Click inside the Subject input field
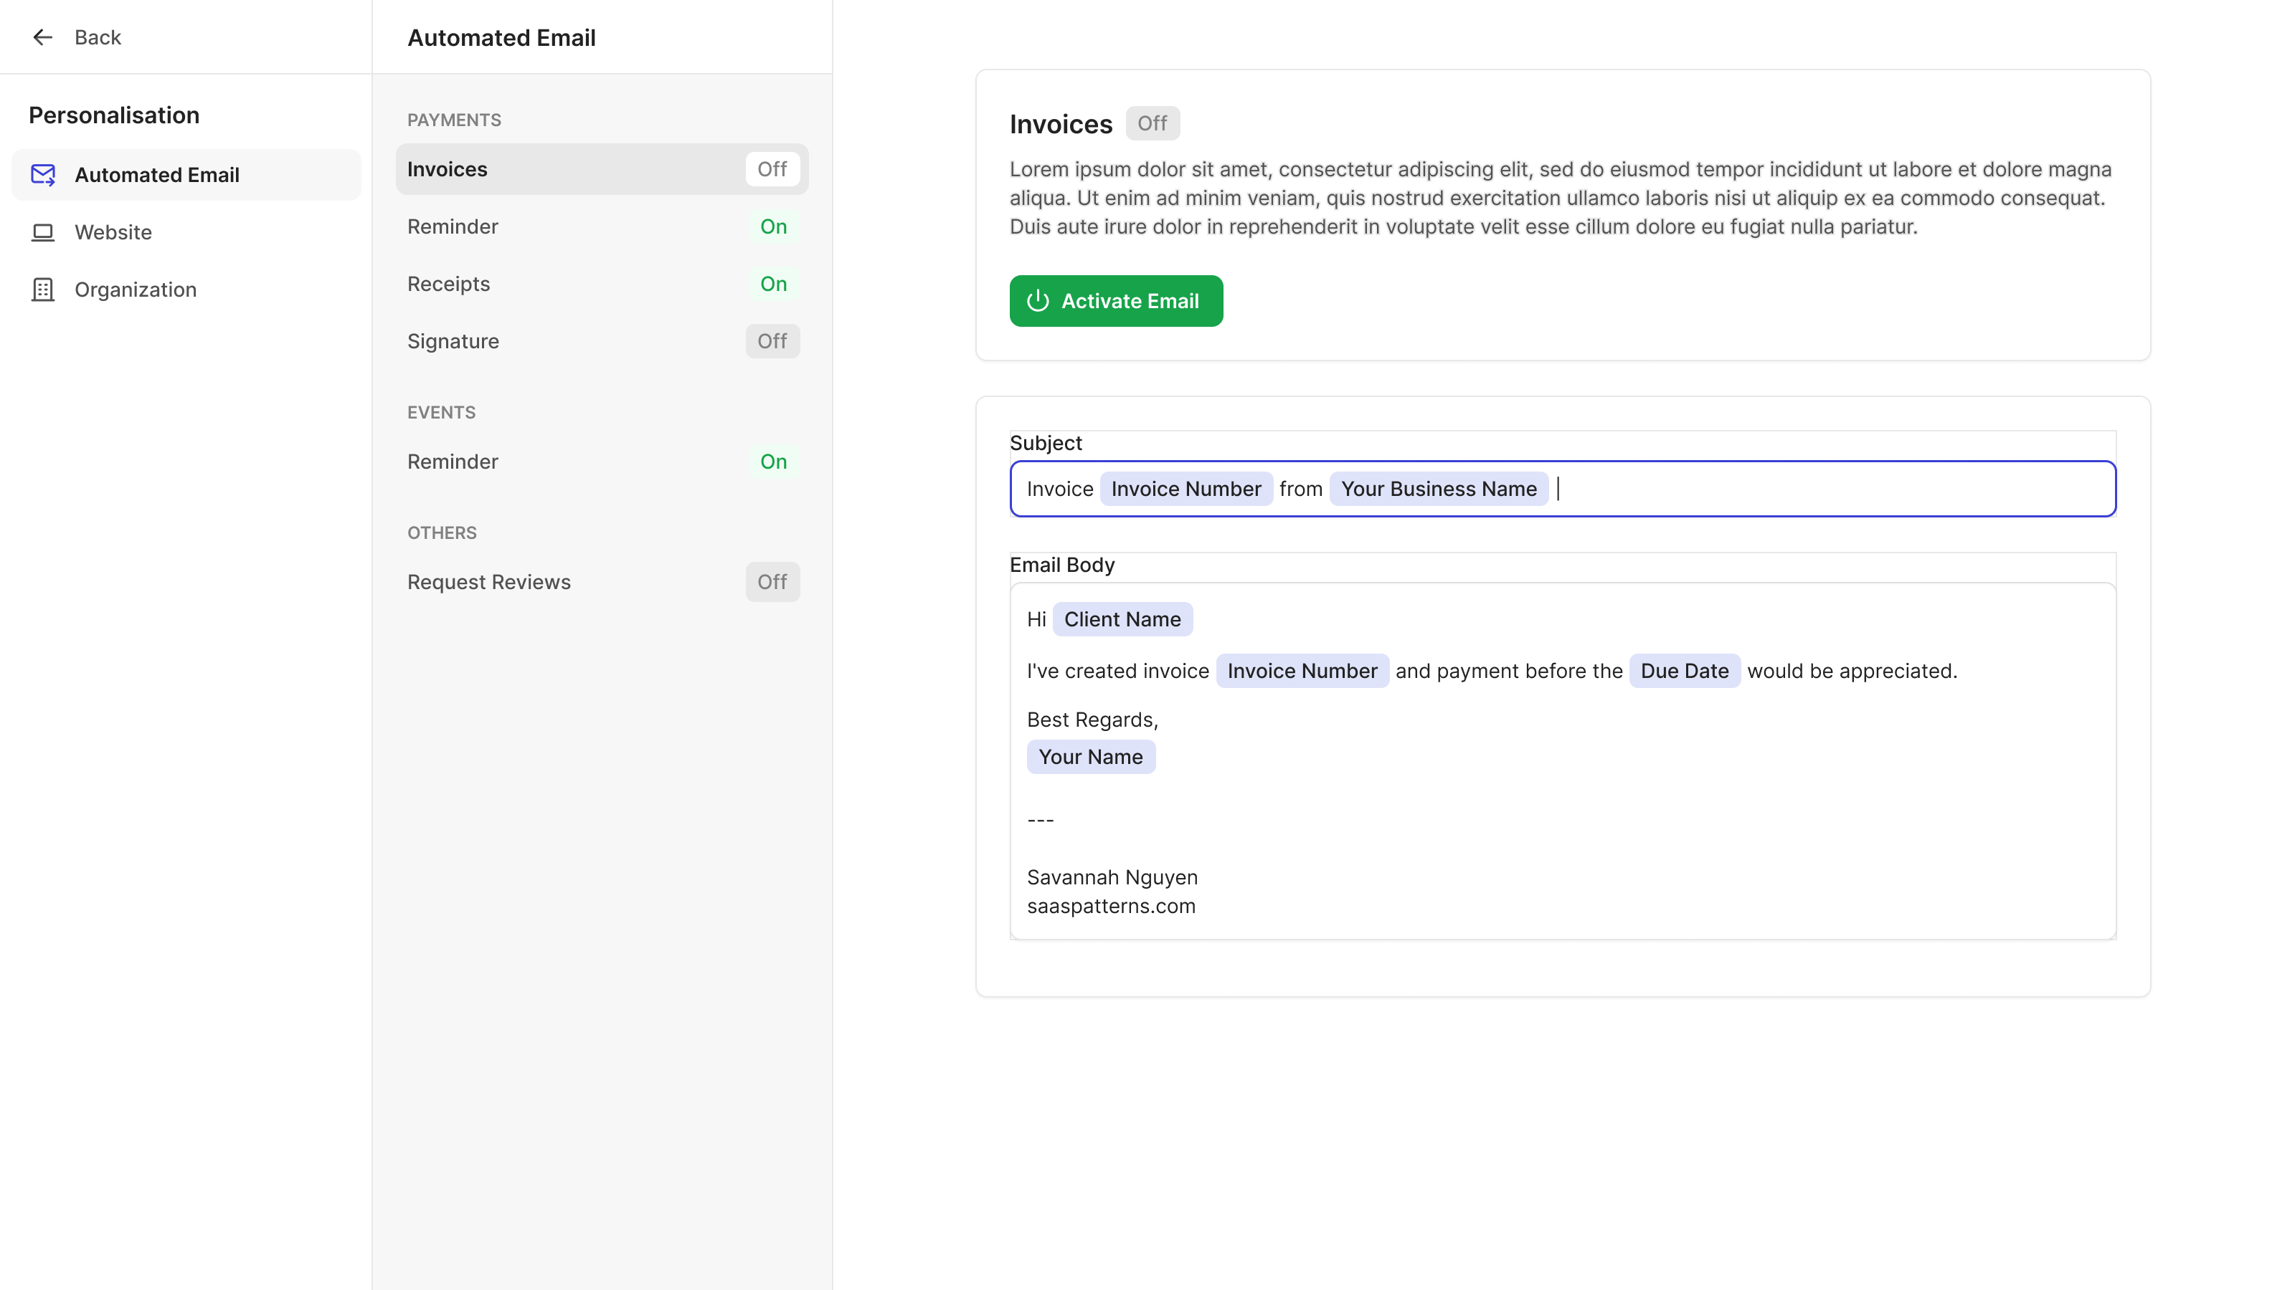Screen dimensions: 2295x1290 point(1563,489)
